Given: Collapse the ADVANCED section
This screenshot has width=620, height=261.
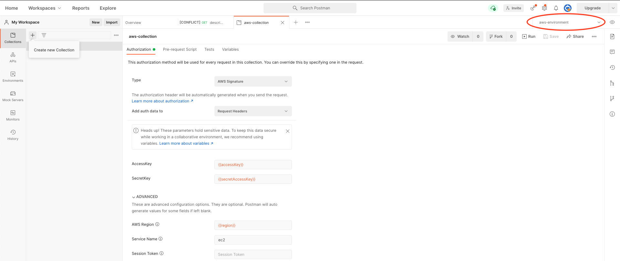Looking at the screenshot, I should click(x=145, y=197).
